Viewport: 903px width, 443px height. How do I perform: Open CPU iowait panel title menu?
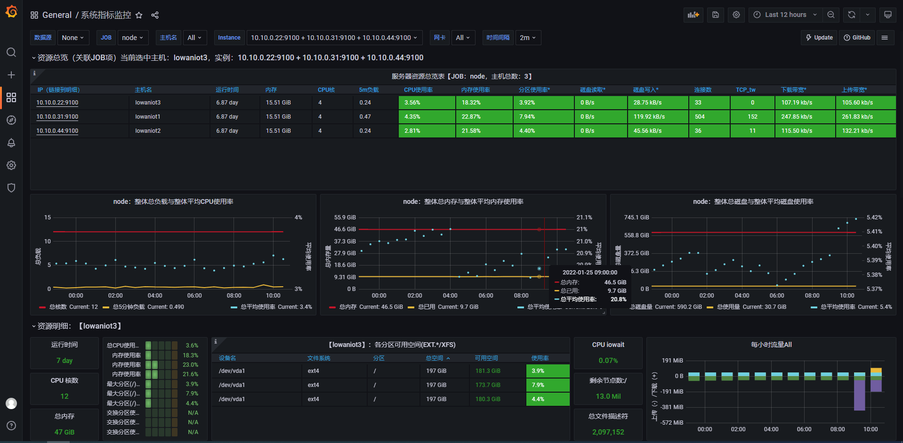pos(608,345)
